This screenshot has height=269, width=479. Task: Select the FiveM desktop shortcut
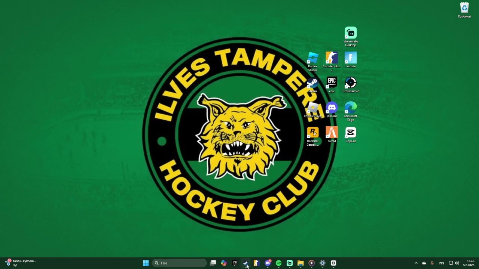pyautogui.click(x=332, y=134)
